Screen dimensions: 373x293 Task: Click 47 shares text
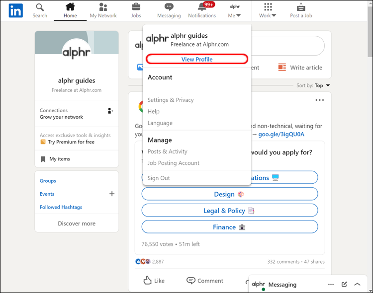coord(314,262)
